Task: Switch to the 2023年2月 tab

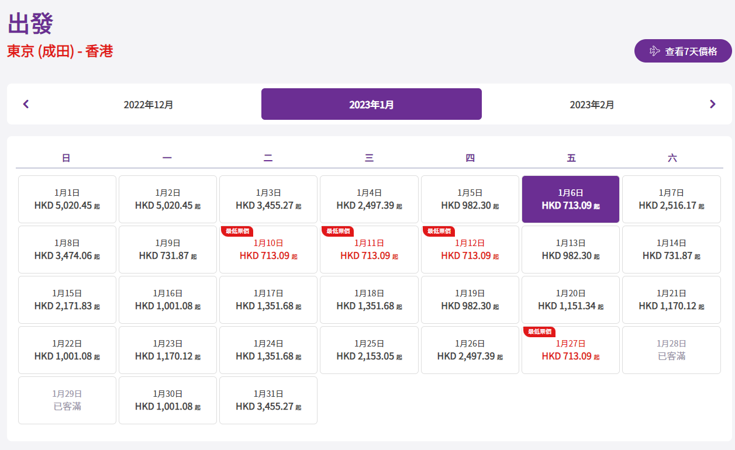Action: tap(592, 105)
